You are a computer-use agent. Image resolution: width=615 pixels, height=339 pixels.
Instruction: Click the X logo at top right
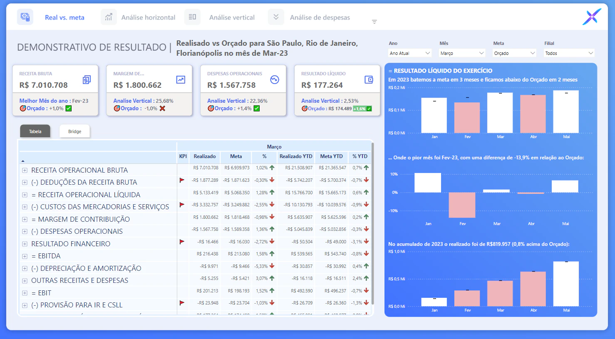[592, 17]
